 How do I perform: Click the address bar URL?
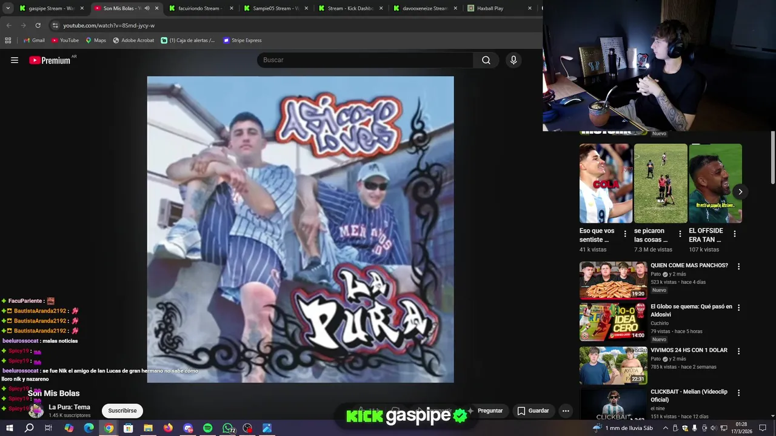(109, 25)
